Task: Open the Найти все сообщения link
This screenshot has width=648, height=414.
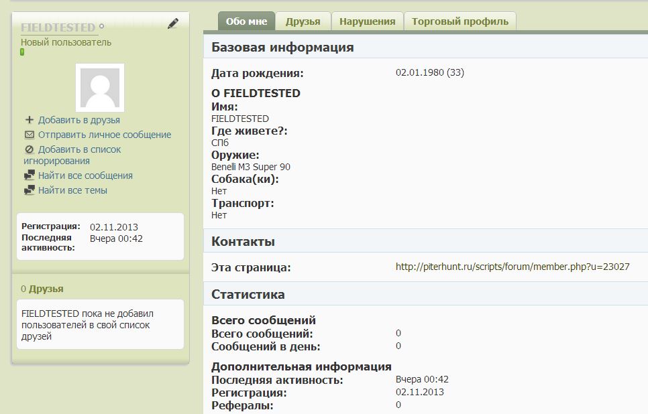Action: [x=85, y=176]
